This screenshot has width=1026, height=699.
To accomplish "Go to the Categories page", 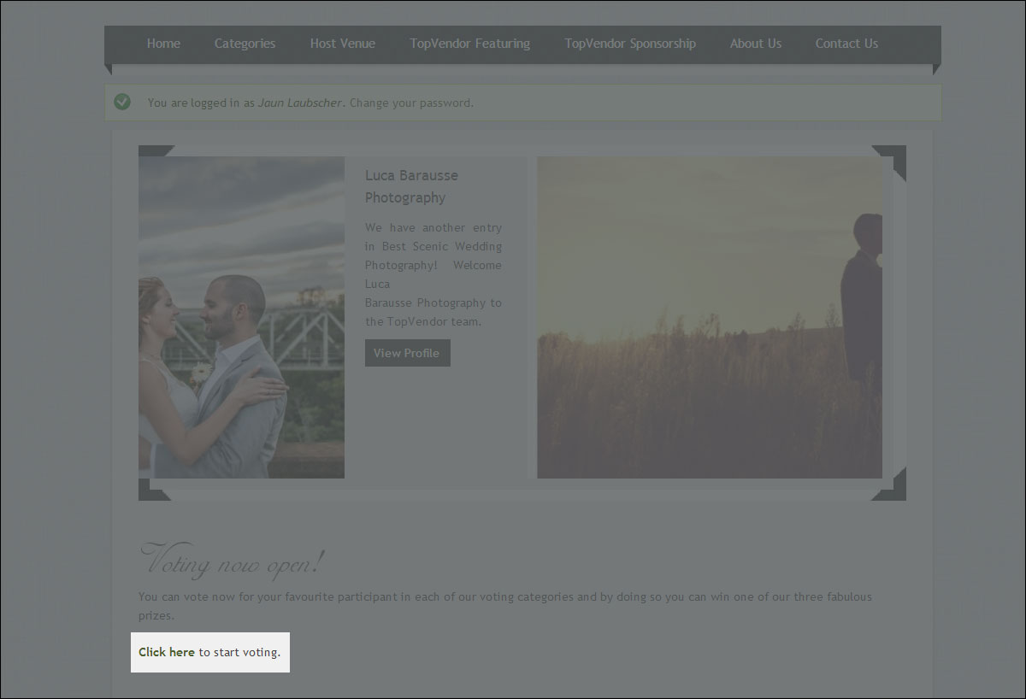I will [245, 44].
